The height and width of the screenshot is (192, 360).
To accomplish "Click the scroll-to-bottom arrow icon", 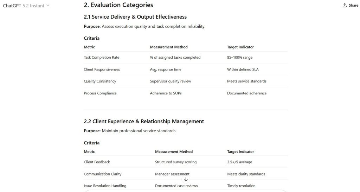I will [186, 179].
